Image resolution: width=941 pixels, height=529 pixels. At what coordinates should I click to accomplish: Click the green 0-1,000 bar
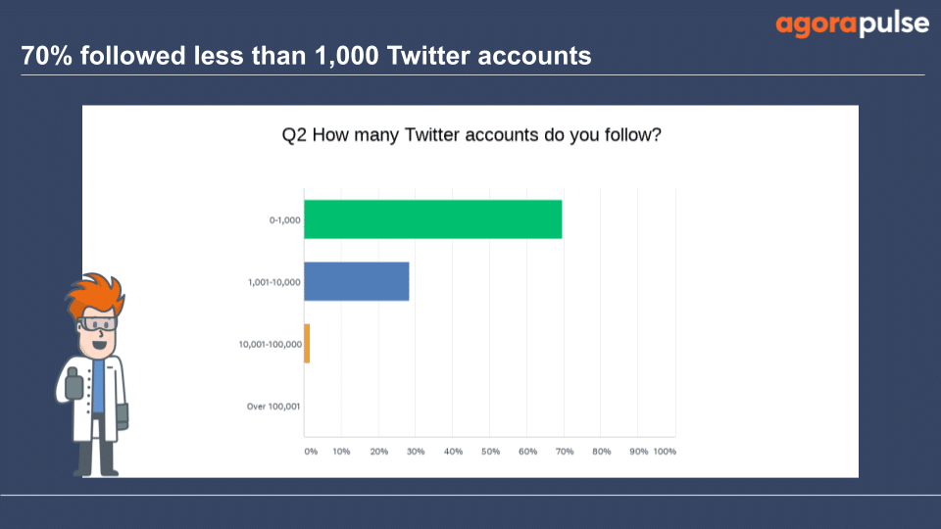click(432, 218)
